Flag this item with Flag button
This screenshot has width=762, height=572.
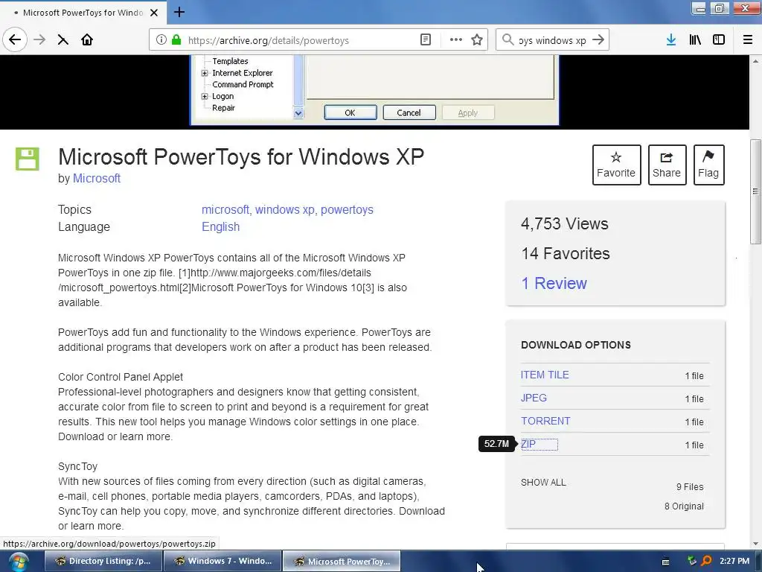708,165
